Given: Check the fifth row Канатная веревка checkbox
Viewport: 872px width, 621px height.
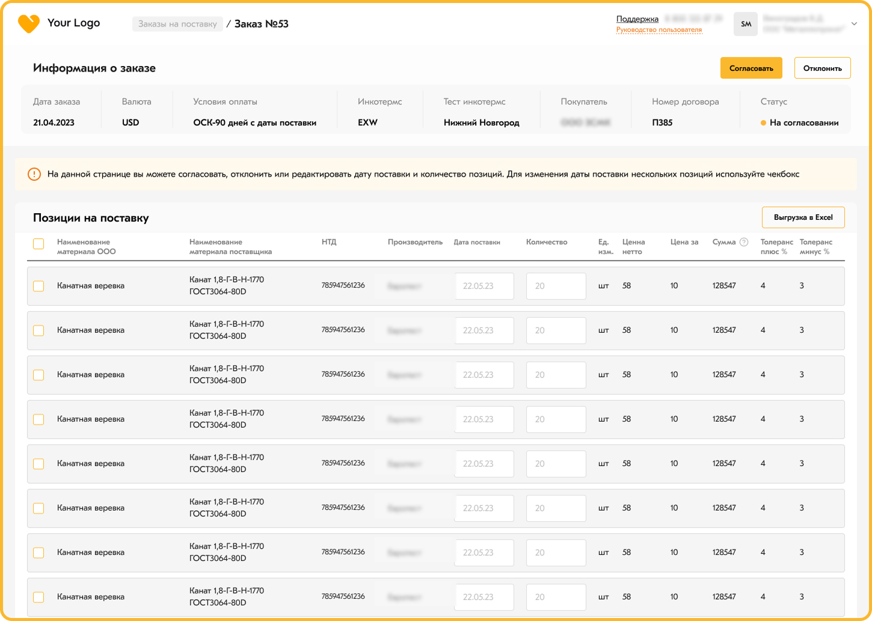Looking at the screenshot, I should click(x=38, y=464).
